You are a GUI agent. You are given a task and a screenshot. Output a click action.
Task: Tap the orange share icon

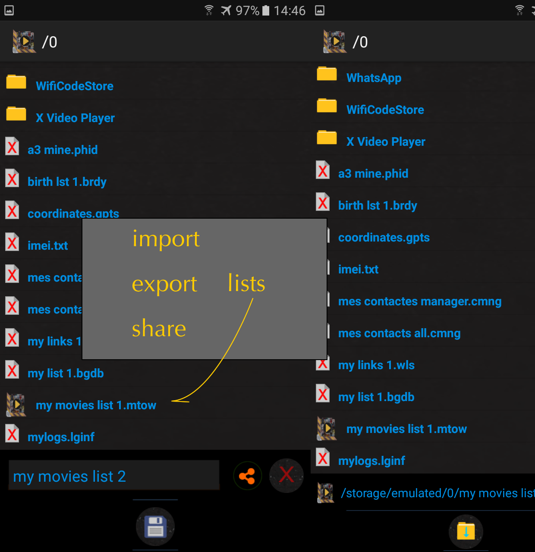point(248,476)
